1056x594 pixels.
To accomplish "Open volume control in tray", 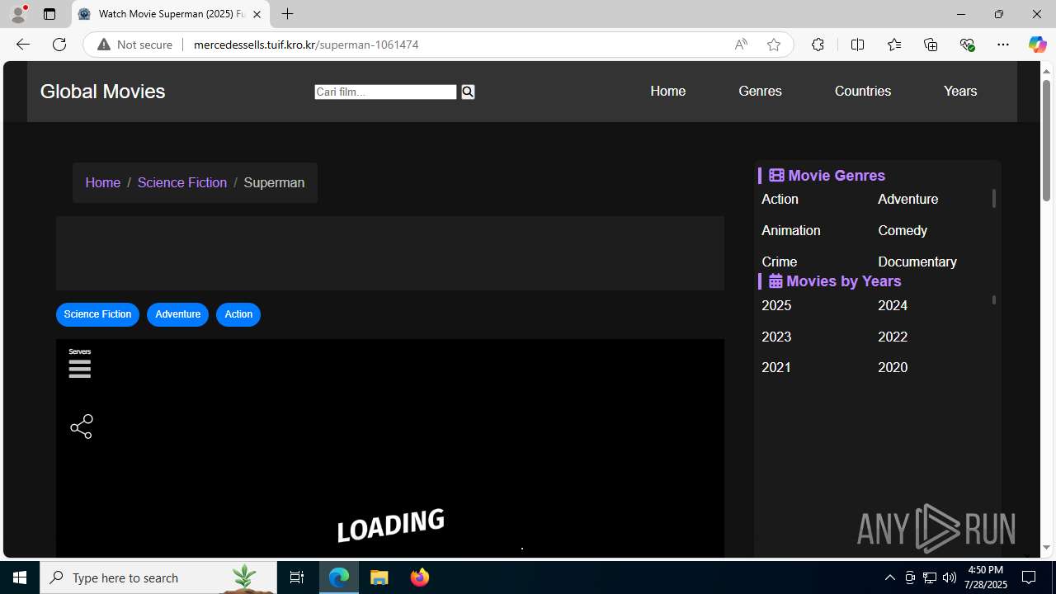I will 950,577.
